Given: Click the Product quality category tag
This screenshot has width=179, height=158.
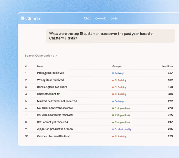Looking at the screenshot, I should click(122, 129).
